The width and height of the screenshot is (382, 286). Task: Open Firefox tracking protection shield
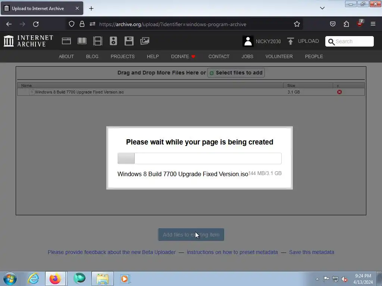[x=71, y=24]
